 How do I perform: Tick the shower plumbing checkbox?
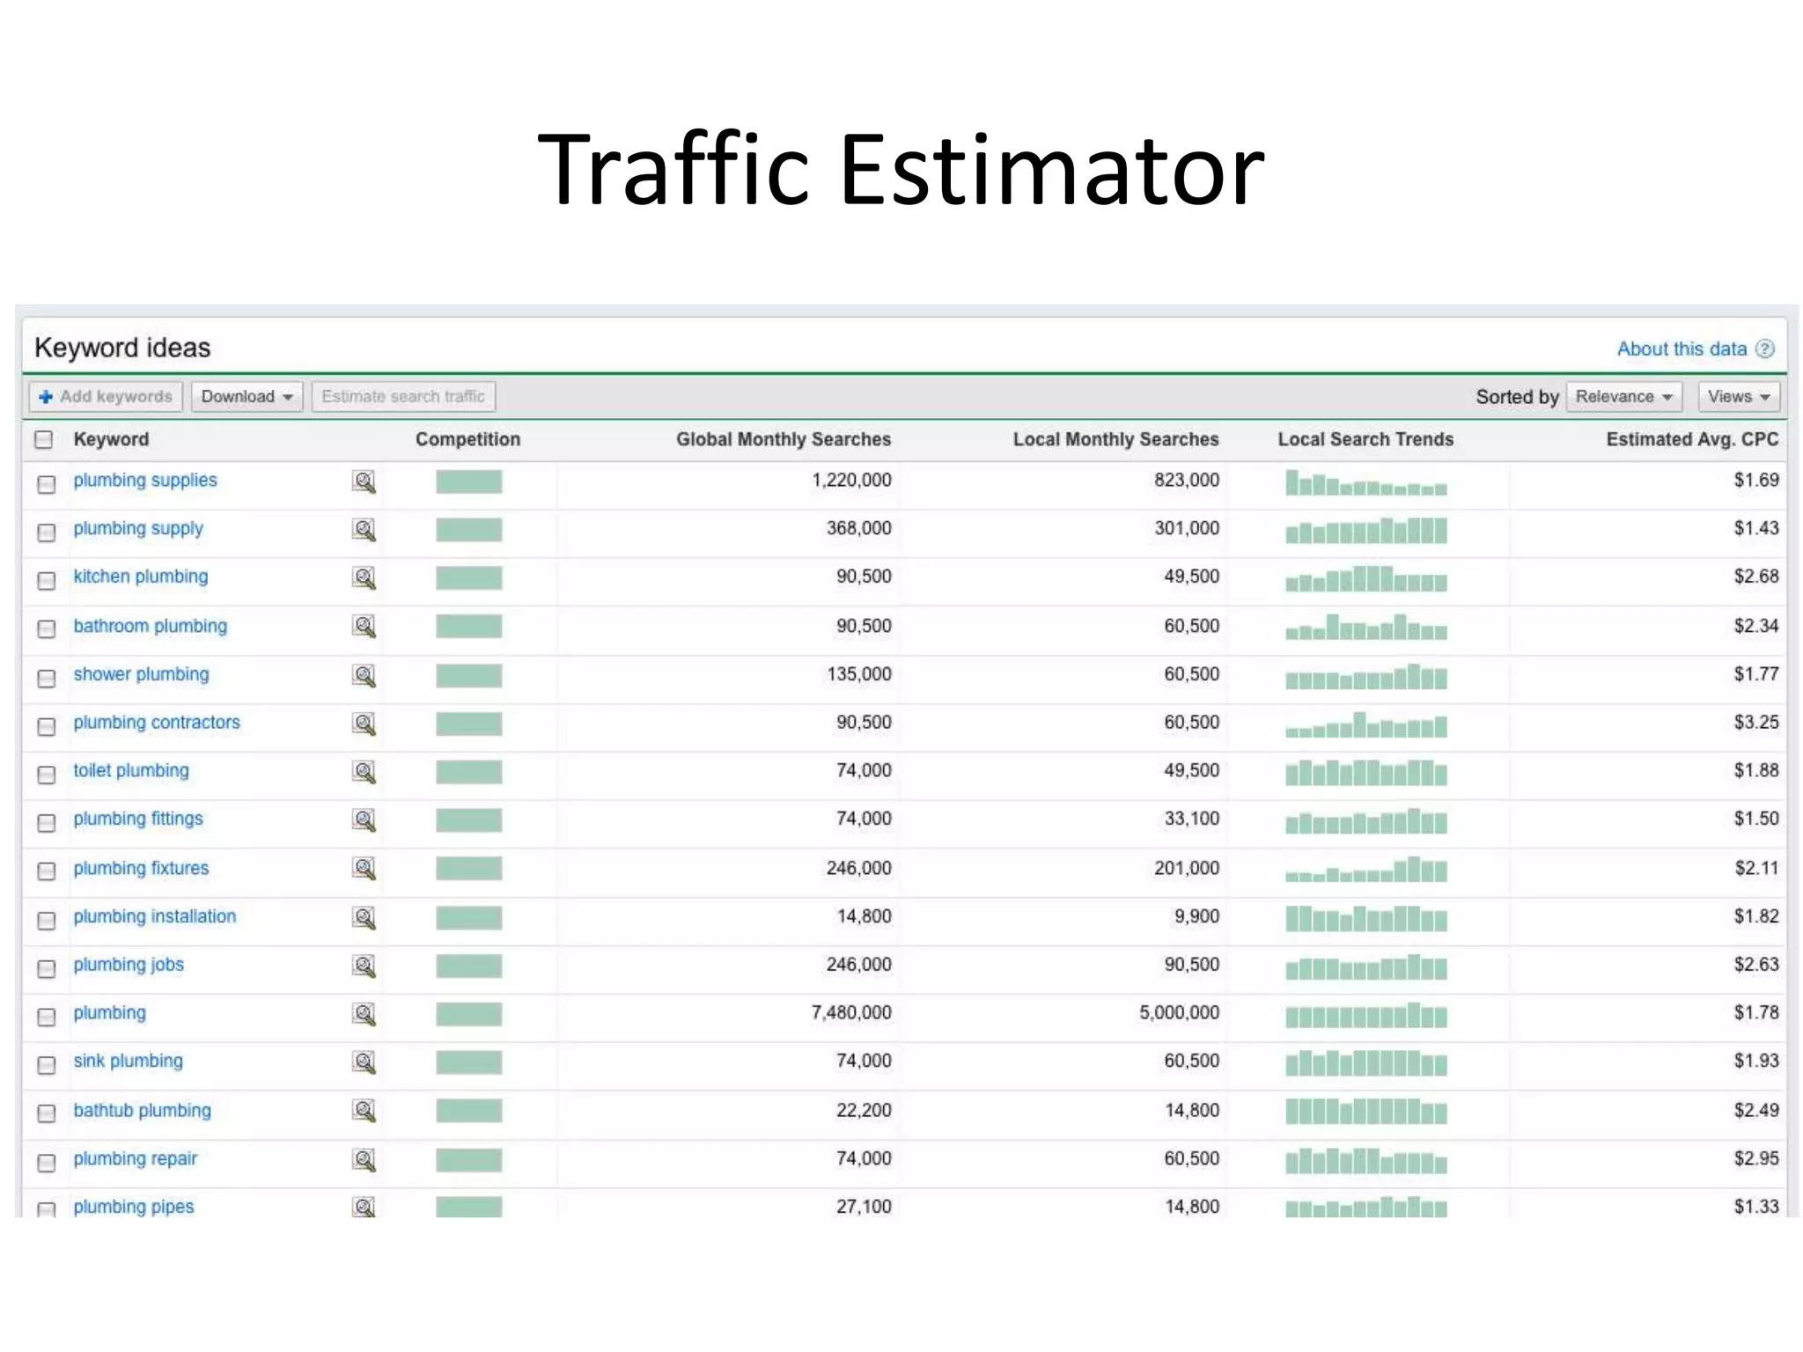(x=47, y=679)
